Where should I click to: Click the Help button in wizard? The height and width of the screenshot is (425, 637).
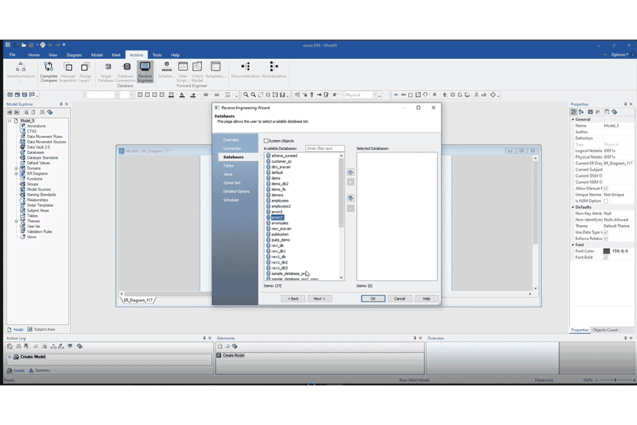coord(427,298)
